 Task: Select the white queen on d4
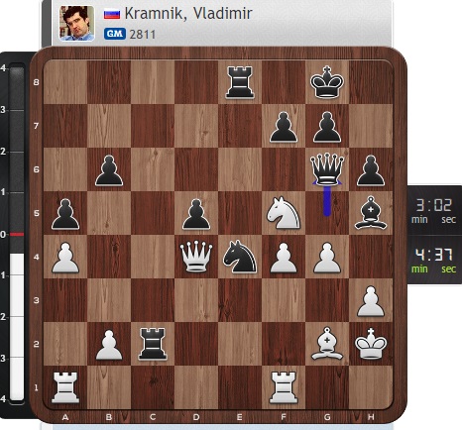pos(196,256)
